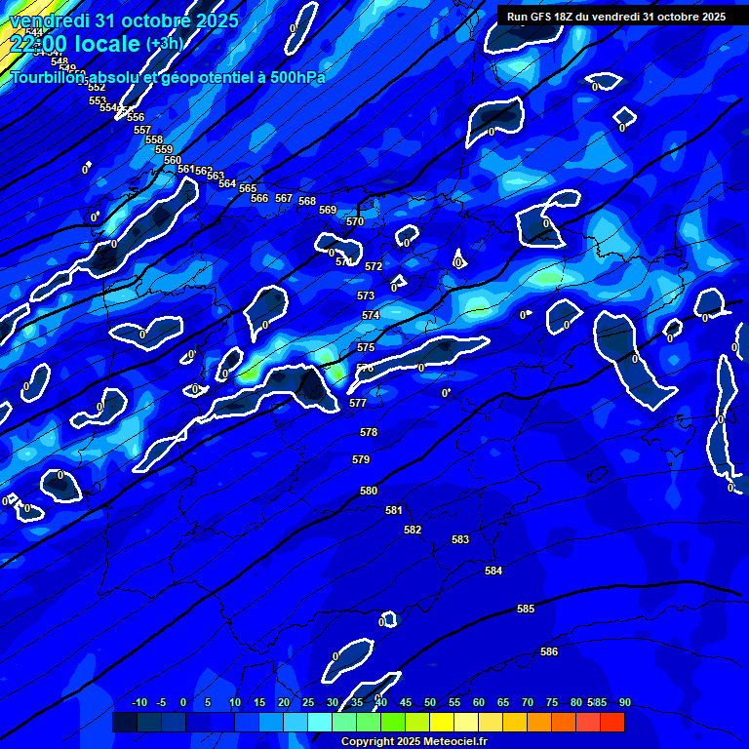Click the darkest navy swatch under -10
The height and width of the screenshot is (749, 749).
point(125,722)
